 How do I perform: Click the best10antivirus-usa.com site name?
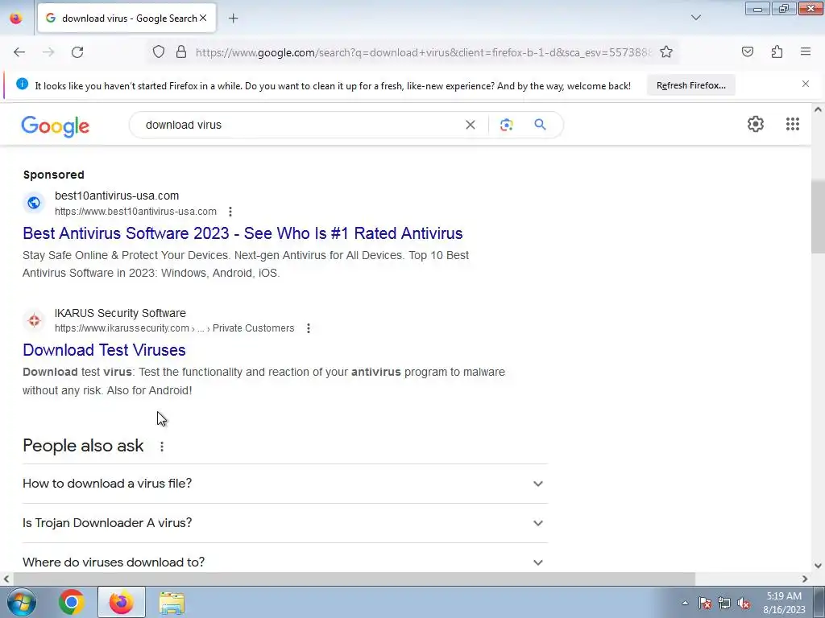[117, 196]
